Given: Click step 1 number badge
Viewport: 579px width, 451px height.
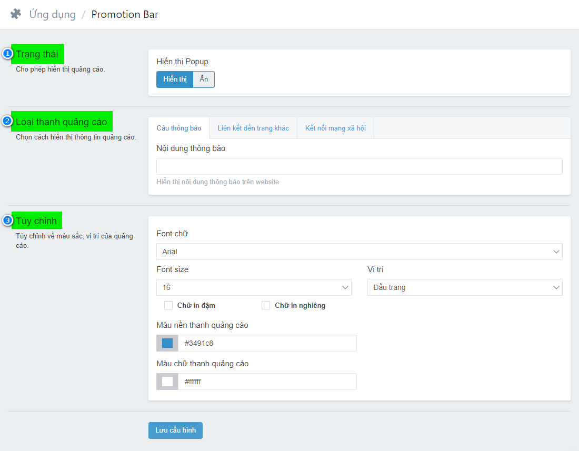Looking at the screenshot, I should click(x=7, y=54).
